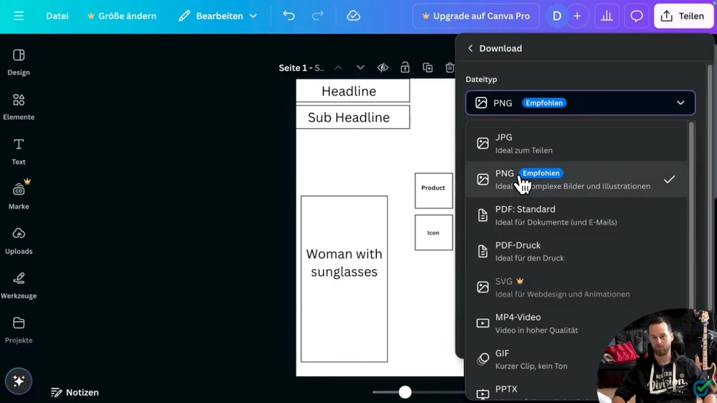This screenshot has width=717, height=403.
Task: Open the Elemente panel in sidebar
Action: (x=18, y=106)
